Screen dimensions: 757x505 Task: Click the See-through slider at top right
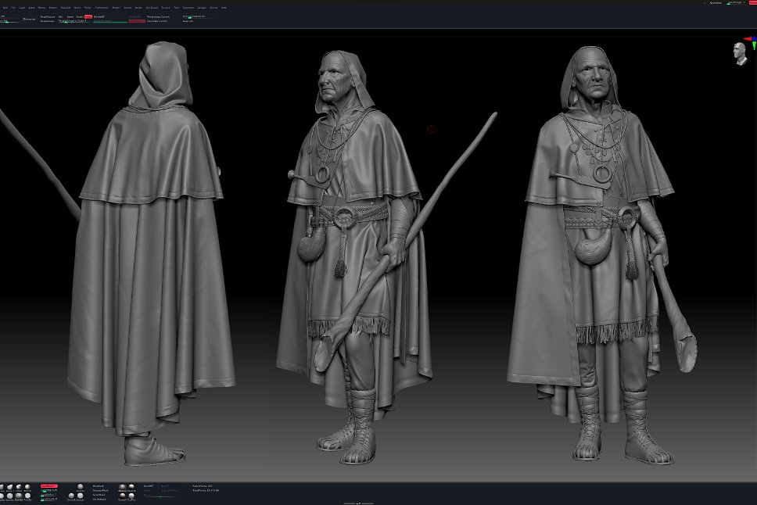point(736,3)
